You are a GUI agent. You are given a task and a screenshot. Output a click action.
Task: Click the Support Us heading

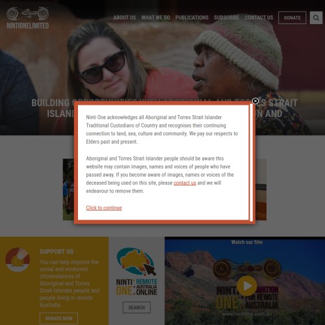tap(57, 252)
